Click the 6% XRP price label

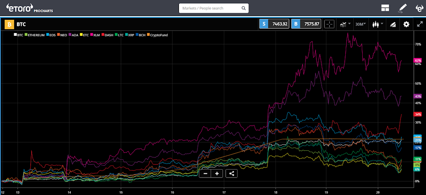tap(417, 169)
